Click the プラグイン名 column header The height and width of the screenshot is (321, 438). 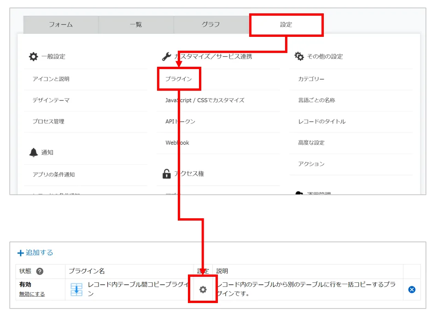click(87, 271)
